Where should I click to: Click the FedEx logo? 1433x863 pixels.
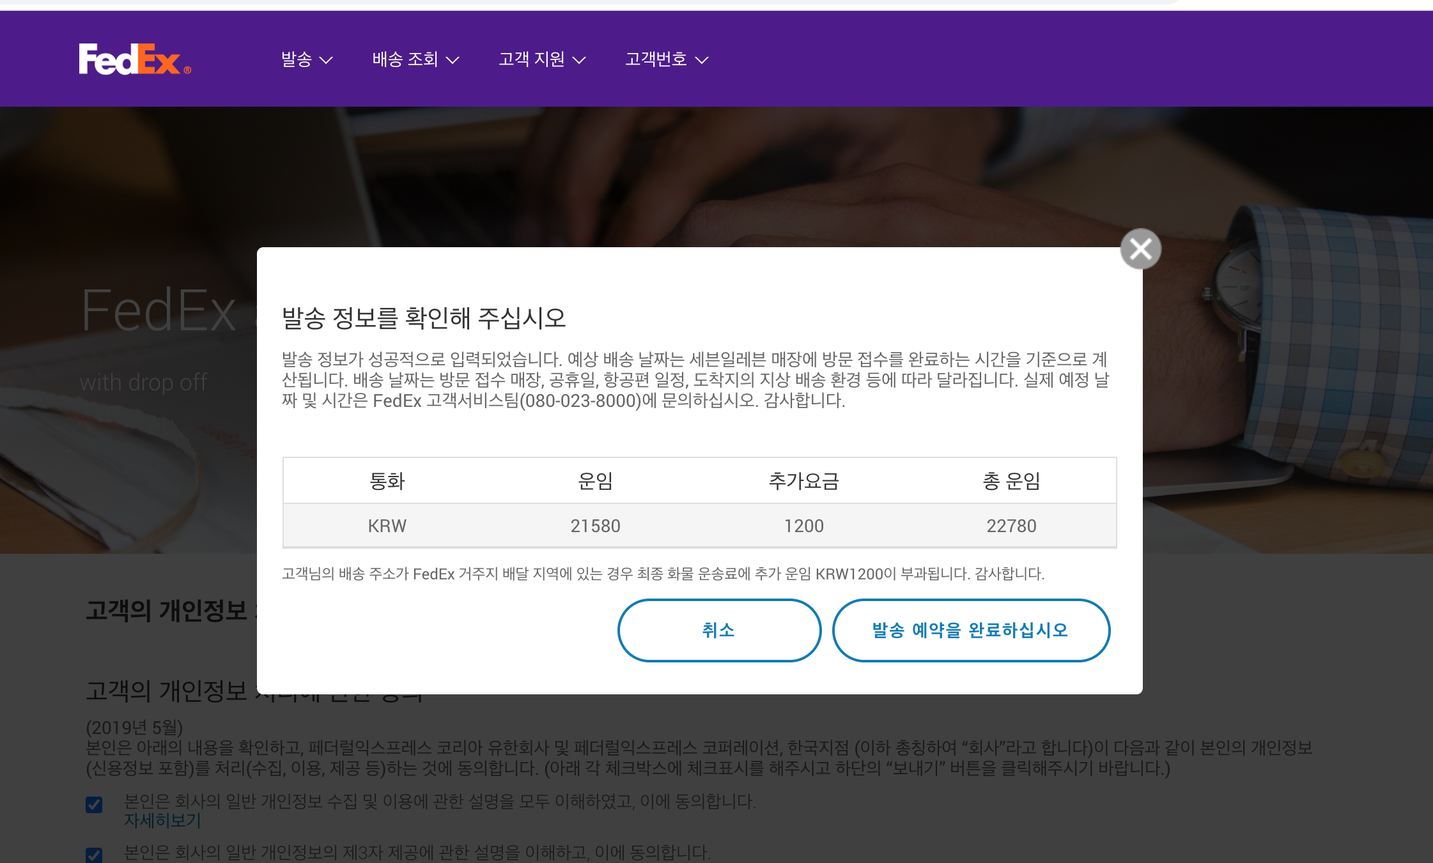click(x=134, y=59)
